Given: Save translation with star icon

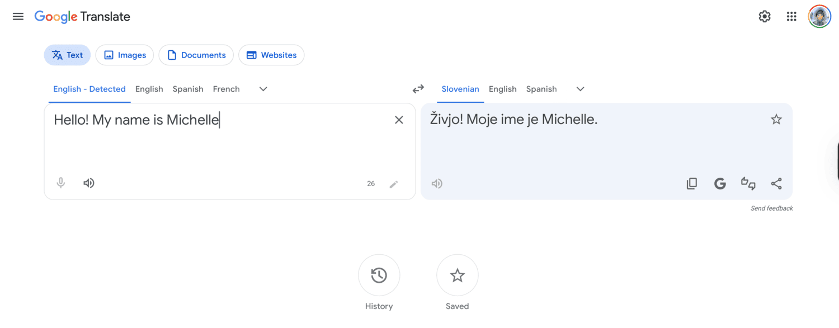Looking at the screenshot, I should (776, 119).
